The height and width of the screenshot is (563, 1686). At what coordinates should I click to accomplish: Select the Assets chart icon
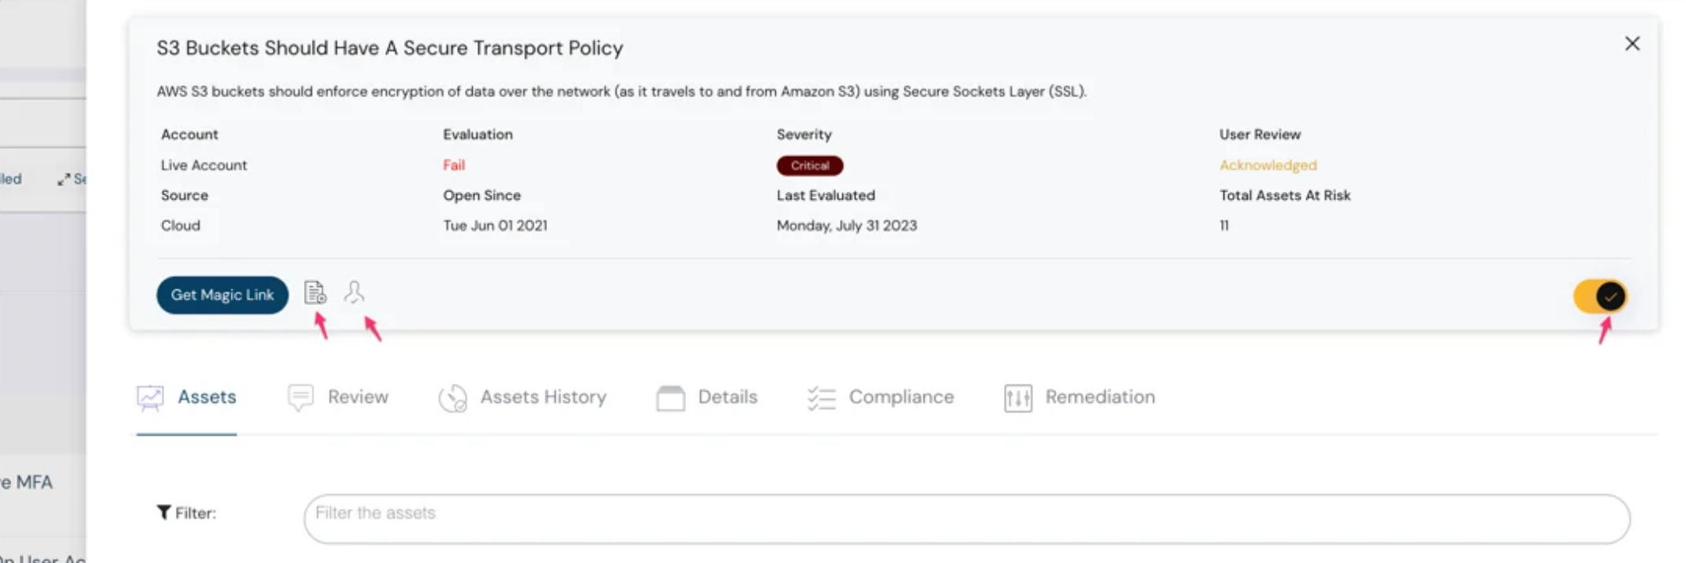pos(150,397)
